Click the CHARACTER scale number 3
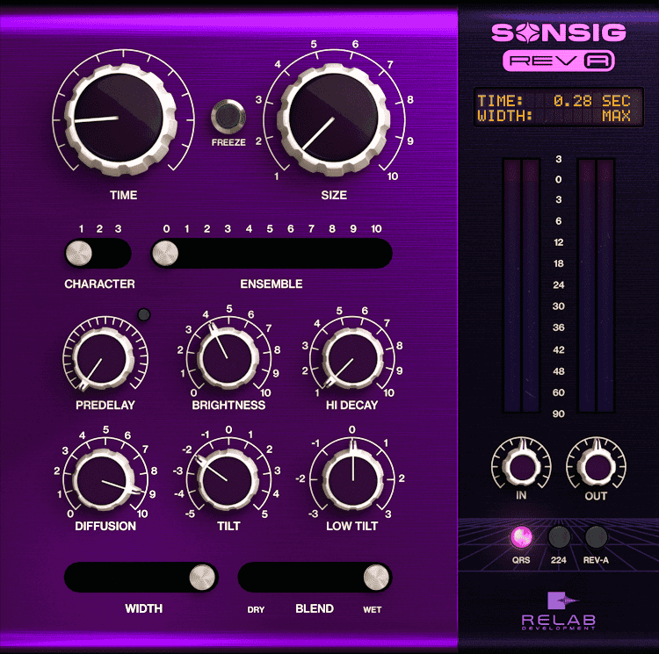This screenshot has height=654, width=659. [x=118, y=229]
